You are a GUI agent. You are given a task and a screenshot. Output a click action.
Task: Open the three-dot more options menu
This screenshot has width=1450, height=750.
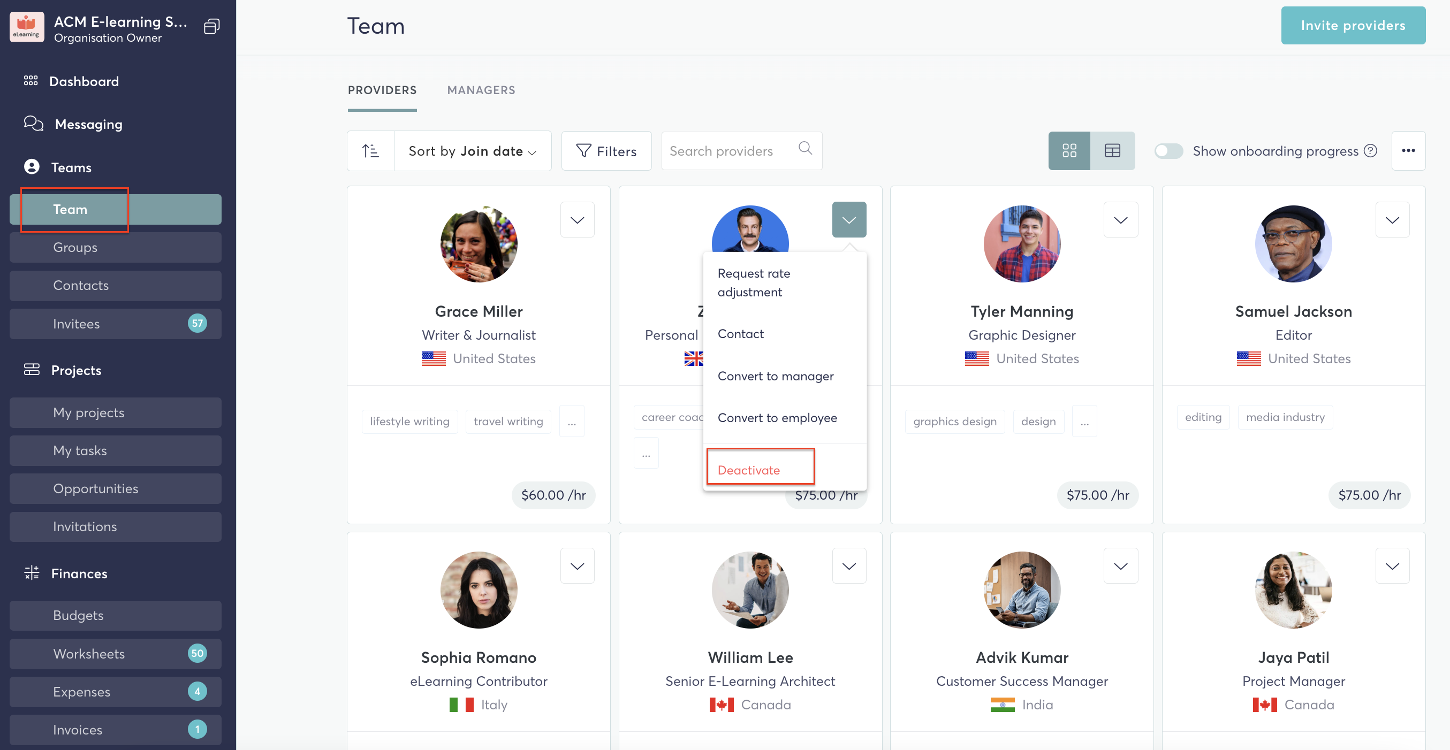pos(1408,151)
